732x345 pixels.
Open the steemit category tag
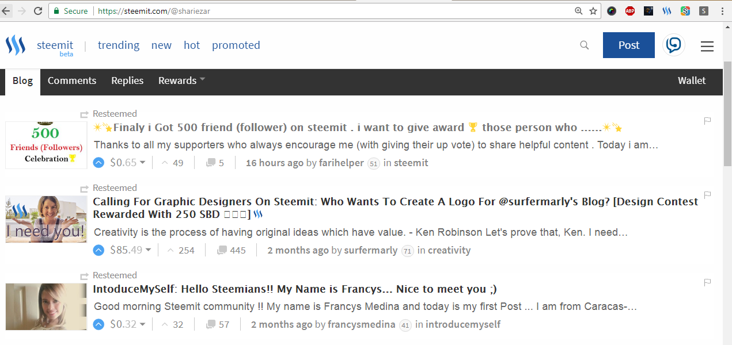pos(411,163)
